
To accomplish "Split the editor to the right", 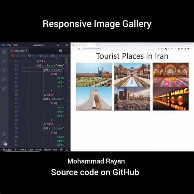I will click(x=60, y=51).
